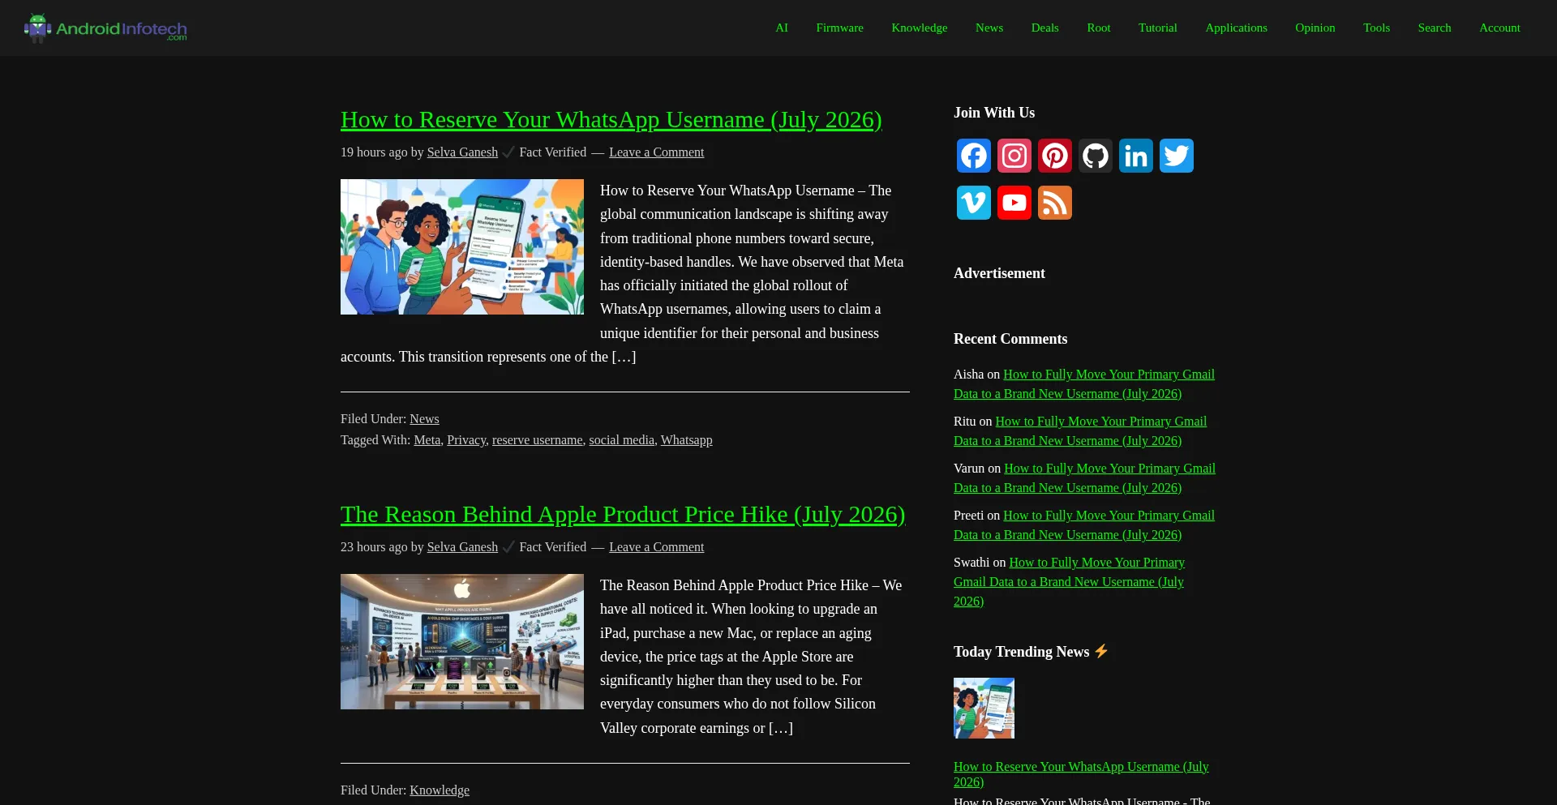Open the Apple Store article featured image
Viewport: 1557px width, 805px height.
pyautogui.click(x=462, y=641)
